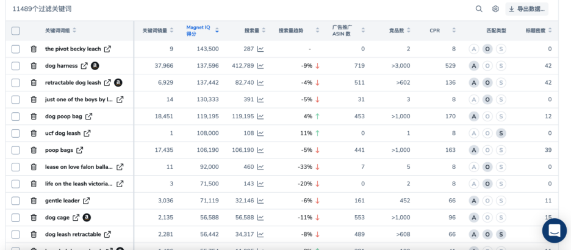Check the select-all checkbox in the header

(x=16, y=31)
